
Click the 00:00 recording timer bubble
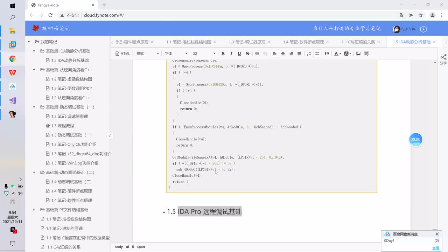pos(415,139)
